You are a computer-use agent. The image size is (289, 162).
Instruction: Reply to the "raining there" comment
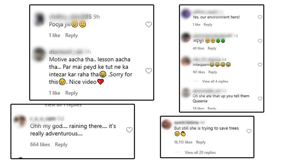61,144
